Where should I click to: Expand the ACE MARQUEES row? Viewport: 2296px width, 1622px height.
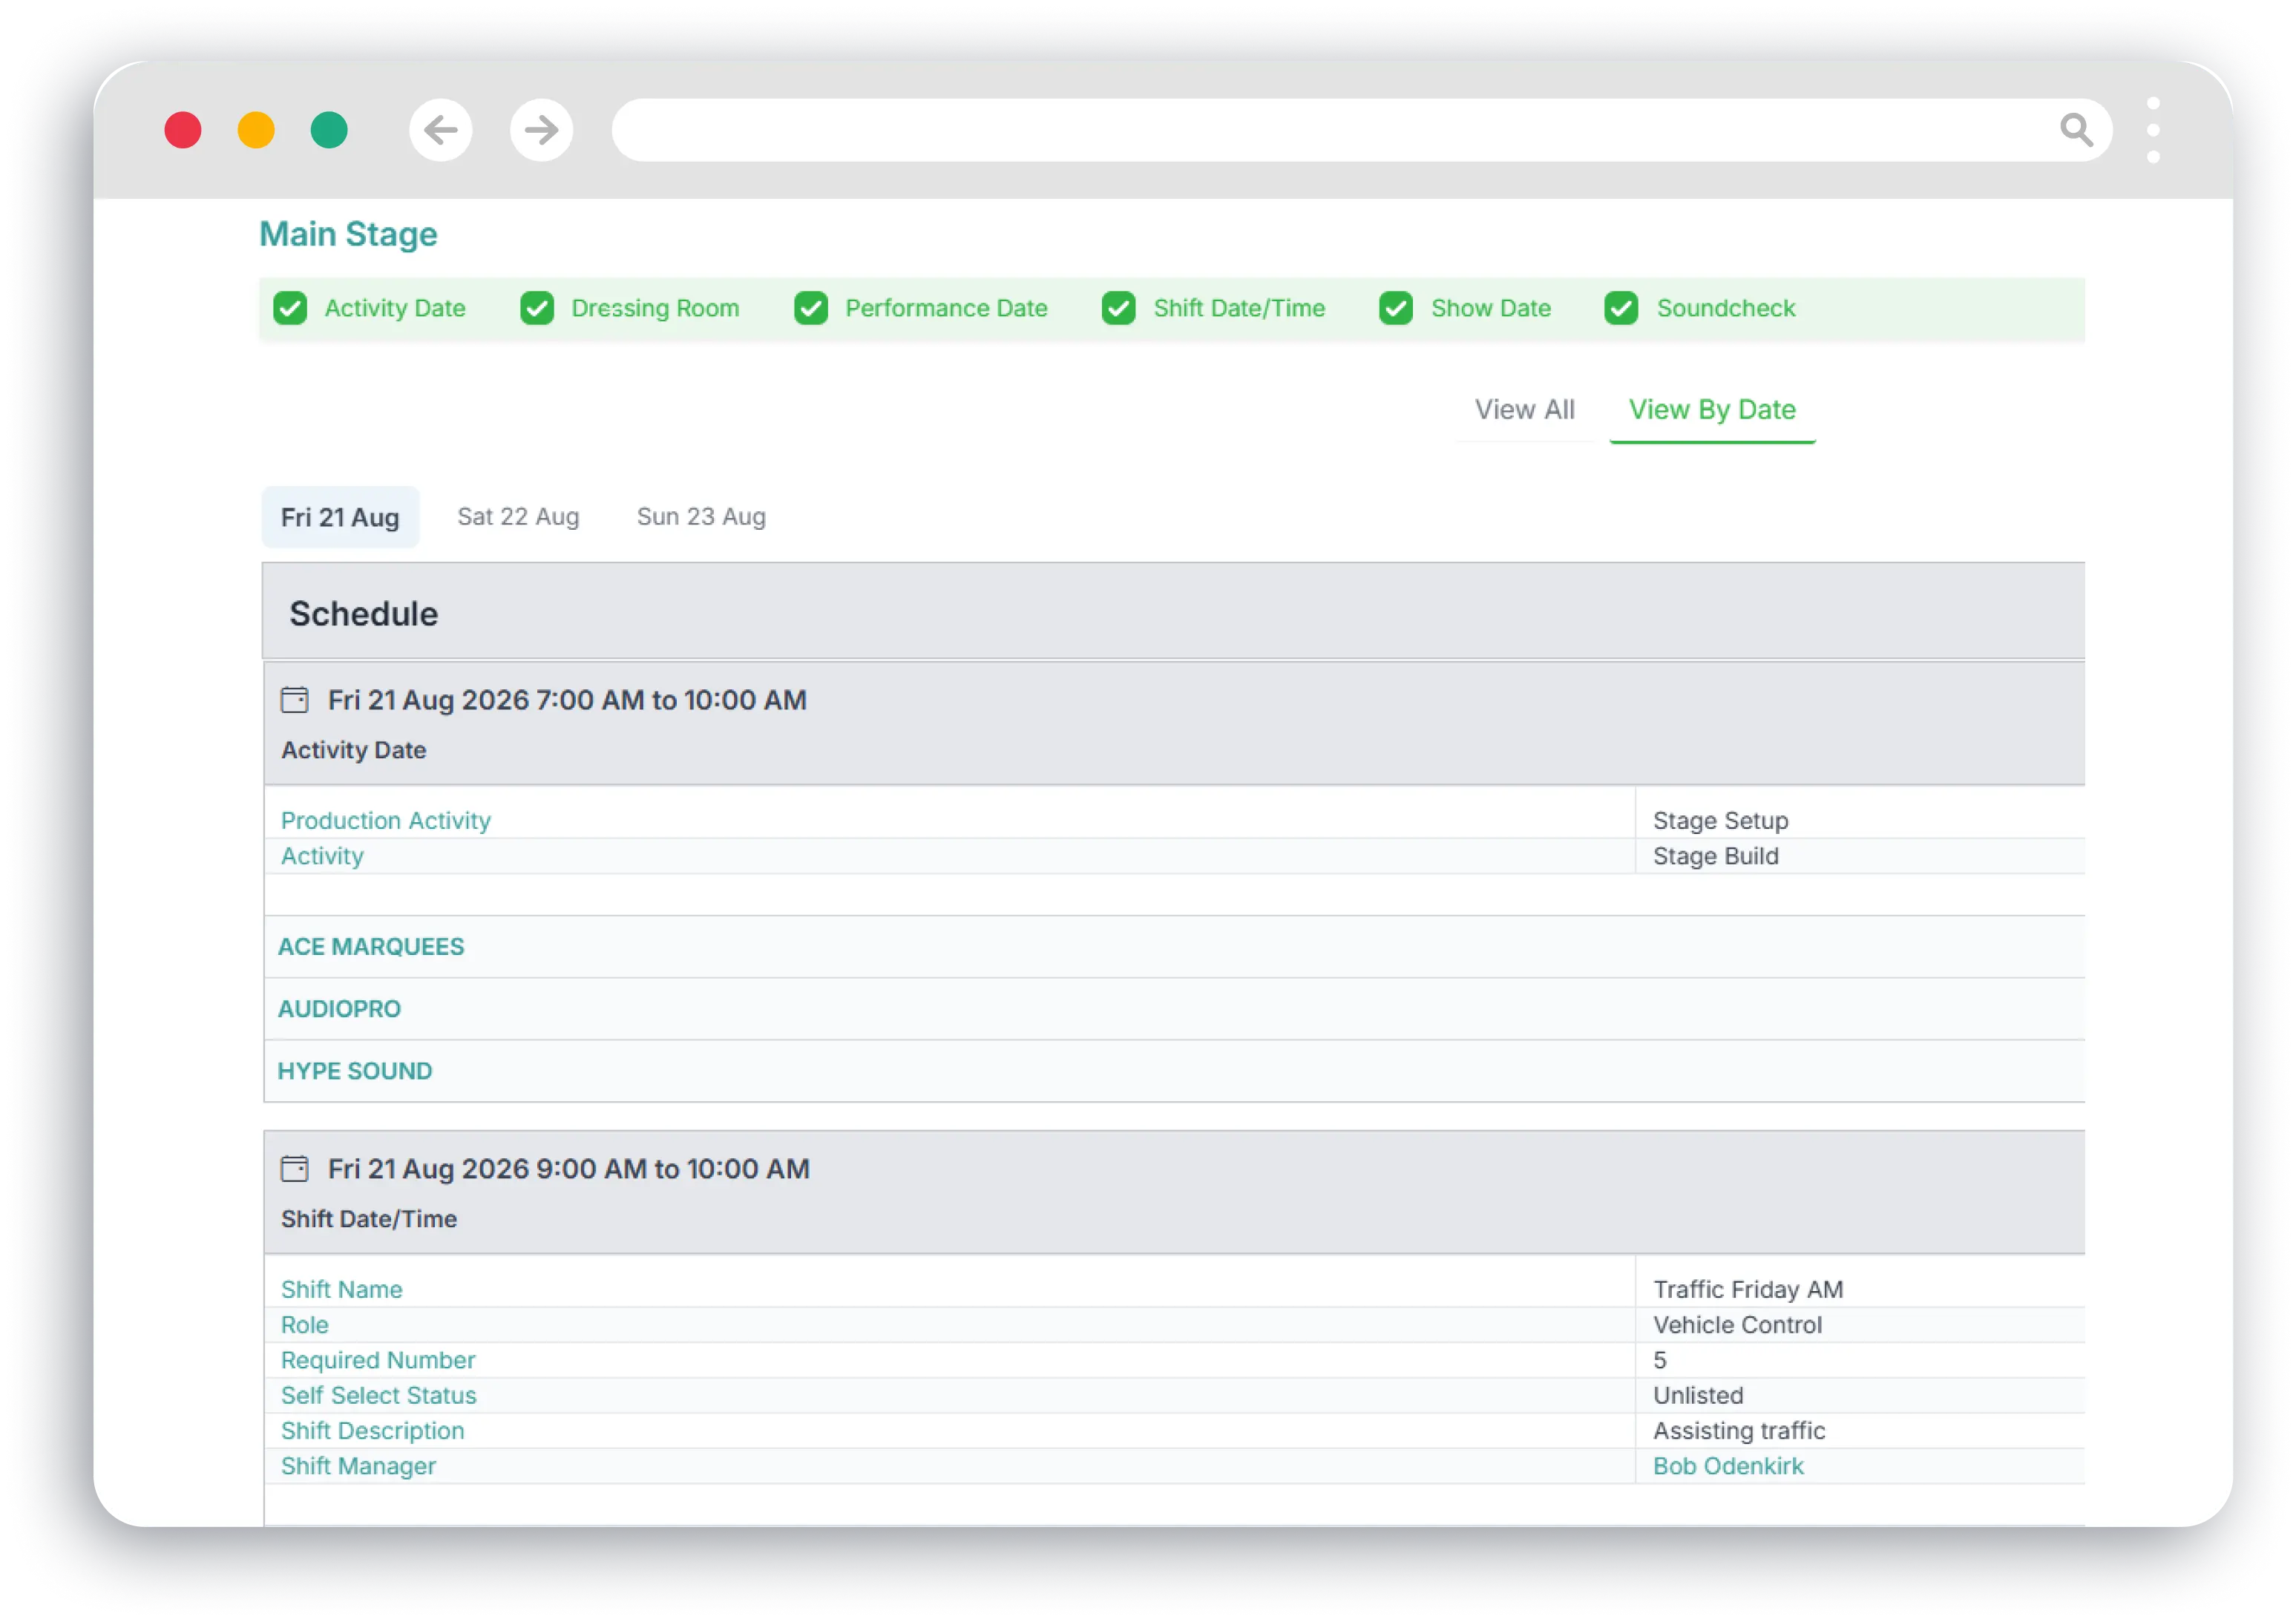tap(371, 947)
